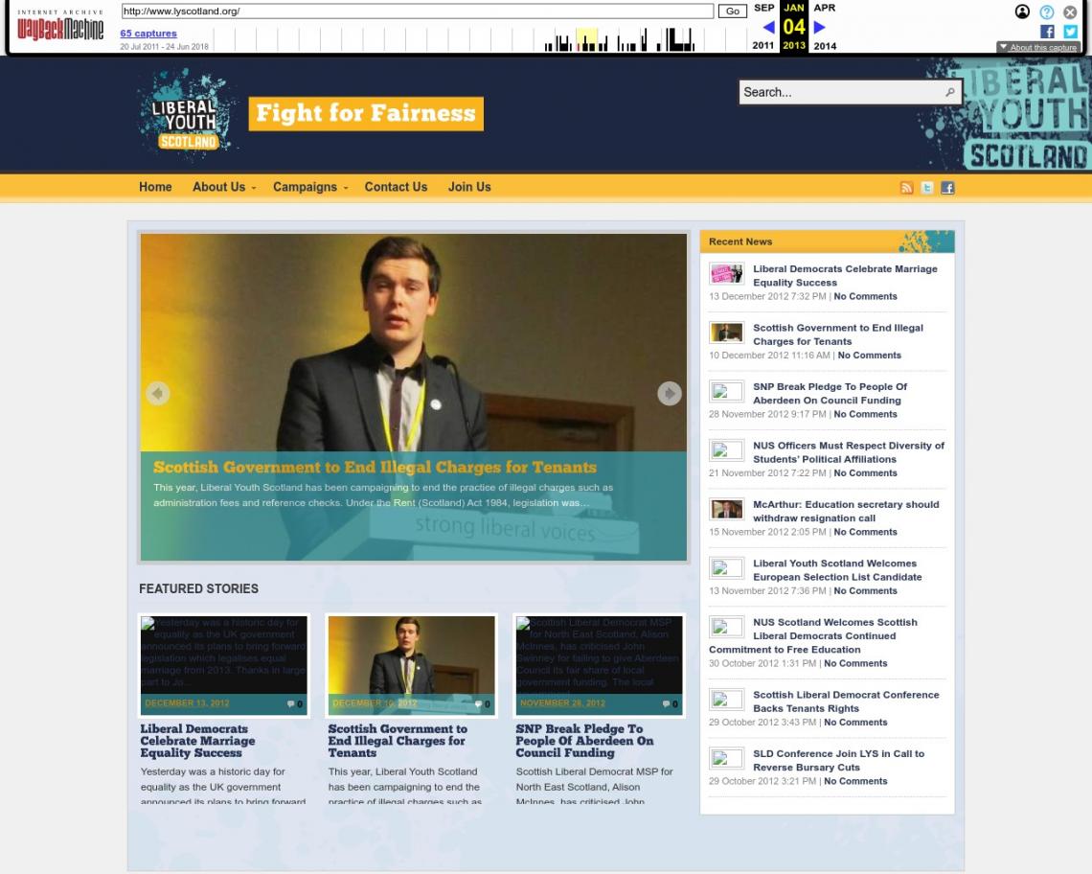Image resolution: width=1092 pixels, height=874 pixels.
Task: Open No Comments link for McArthur story
Action: coord(866,532)
